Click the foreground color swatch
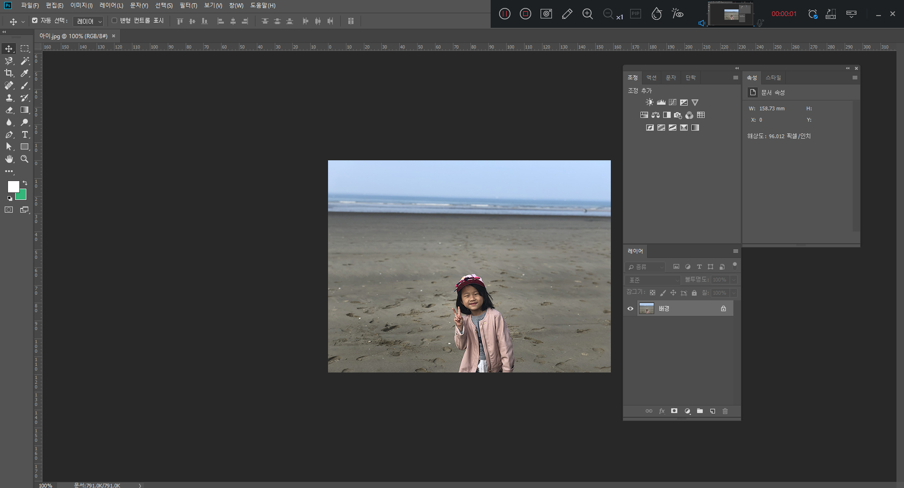The image size is (904, 488). [x=13, y=187]
